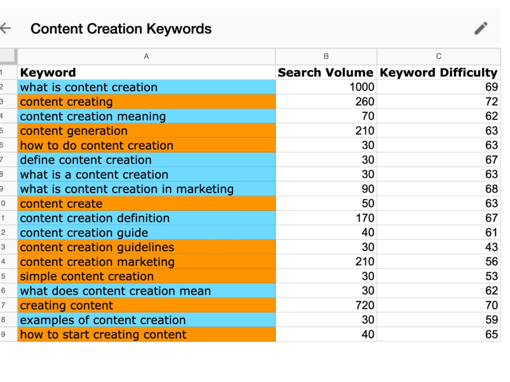The height and width of the screenshot is (382, 510).
Task: Select cell 'content create'
Action: pyautogui.click(x=146, y=203)
